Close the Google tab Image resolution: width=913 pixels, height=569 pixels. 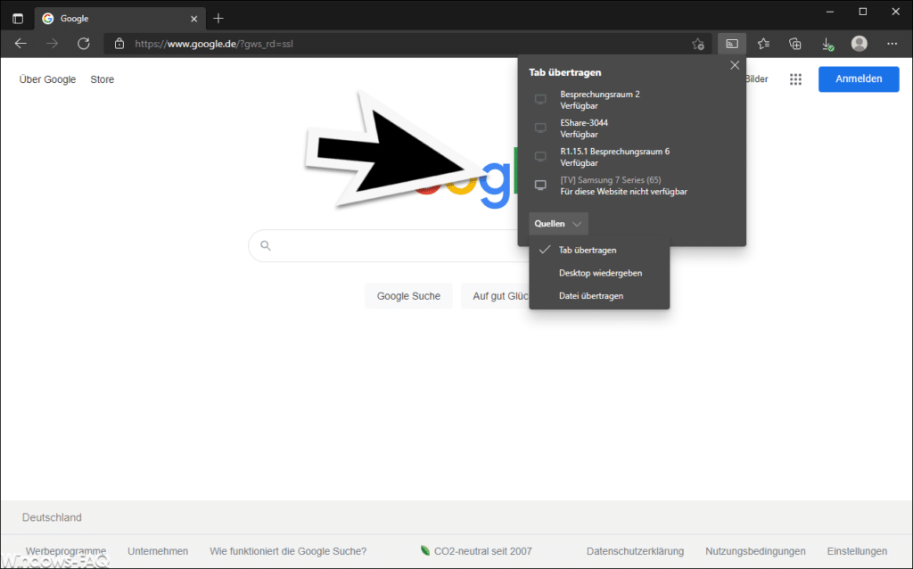click(x=193, y=19)
